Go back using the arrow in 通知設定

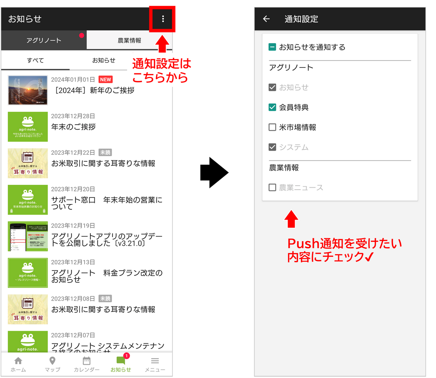tap(266, 19)
